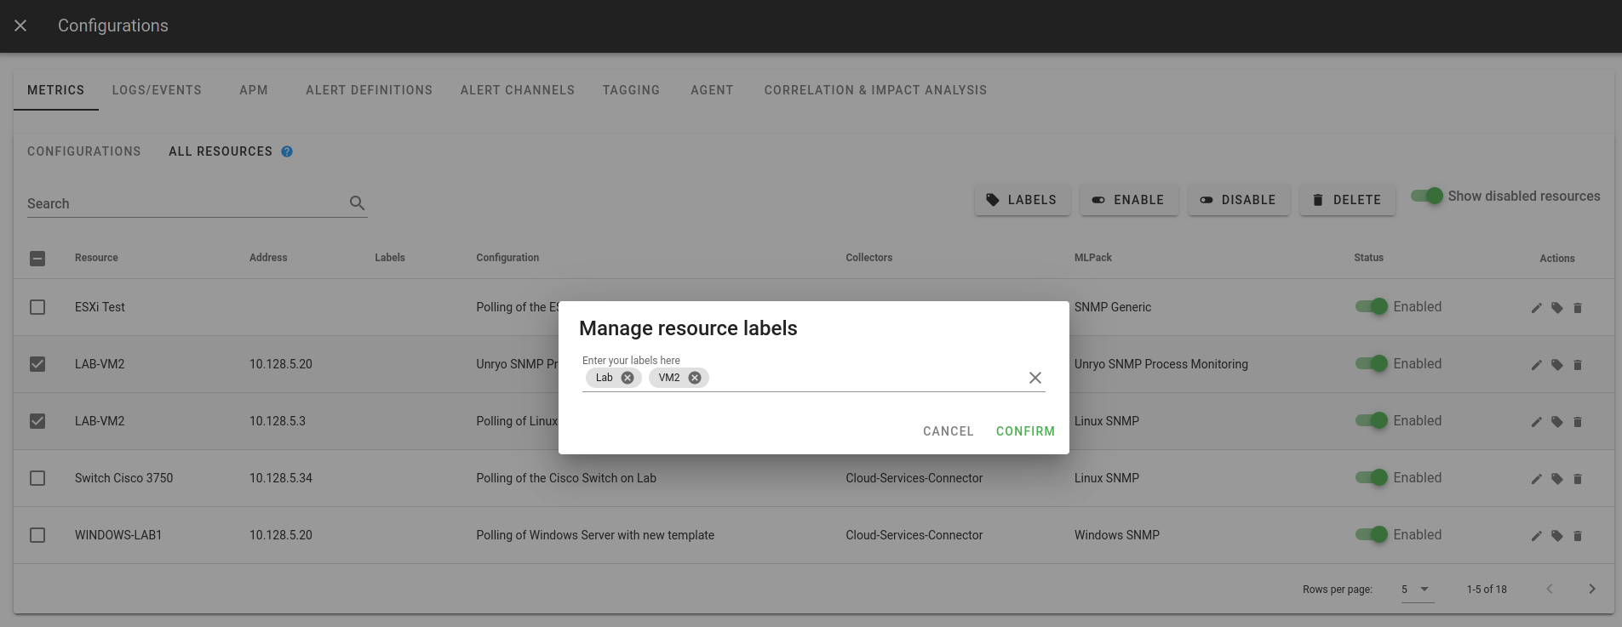The image size is (1622, 627).
Task: Cancel the Manage resource labels dialog
Action: tap(949, 431)
